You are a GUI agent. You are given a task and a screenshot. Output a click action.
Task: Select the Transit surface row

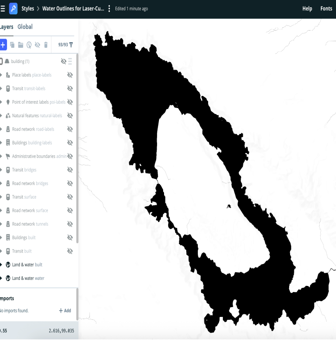38,197
